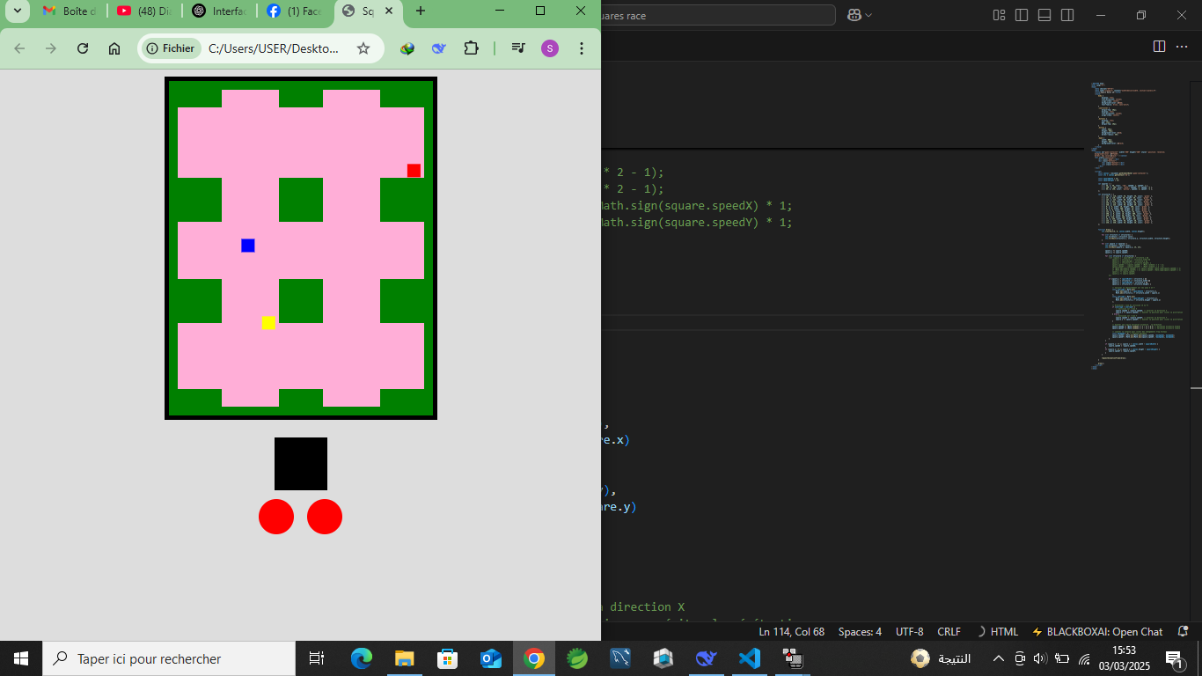Click 'BLACKBOXAI: Open Chat' in status bar
1202x676 pixels.
(1096, 632)
